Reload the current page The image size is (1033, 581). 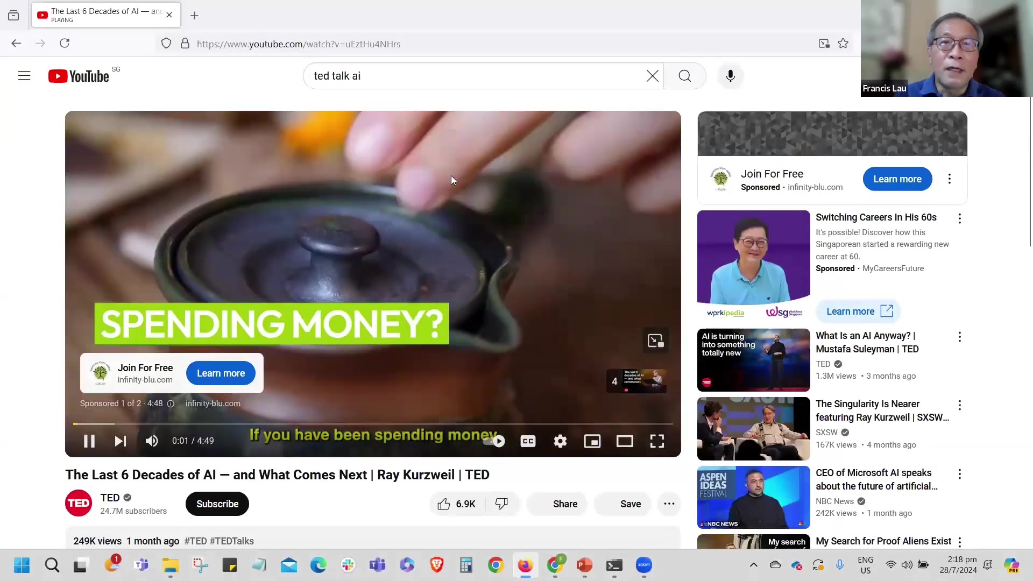click(x=65, y=44)
